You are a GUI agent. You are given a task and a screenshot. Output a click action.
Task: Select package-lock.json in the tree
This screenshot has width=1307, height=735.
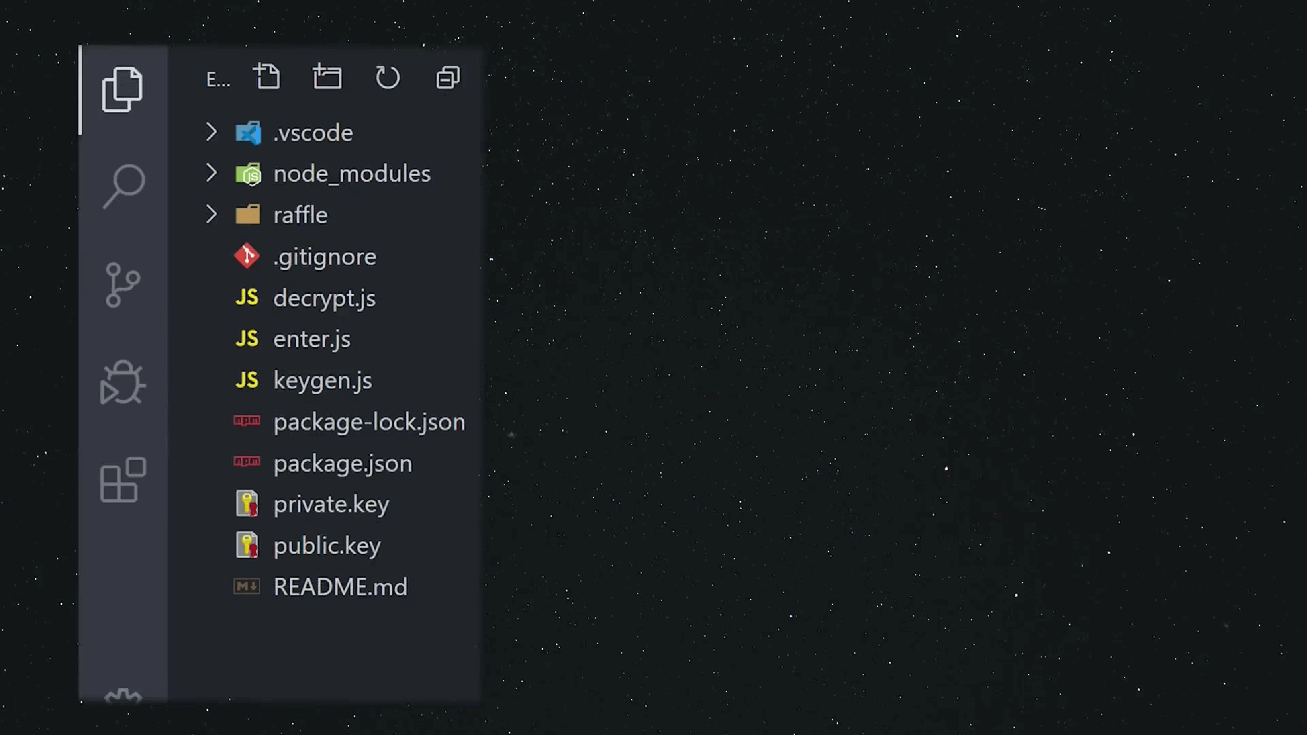369,422
